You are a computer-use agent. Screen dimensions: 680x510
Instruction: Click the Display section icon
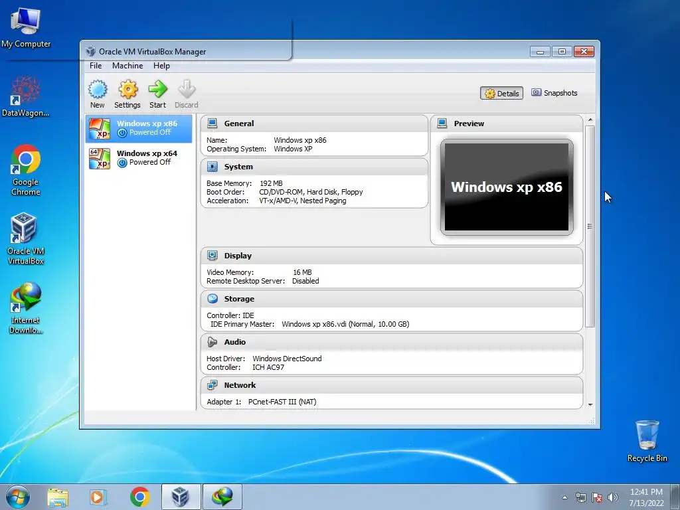(212, 256)
